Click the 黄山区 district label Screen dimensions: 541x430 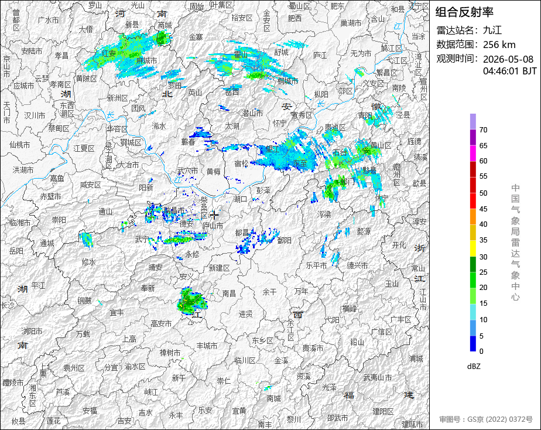(381, 145)
